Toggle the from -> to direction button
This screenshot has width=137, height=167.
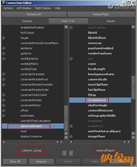(x=68, y=21)
